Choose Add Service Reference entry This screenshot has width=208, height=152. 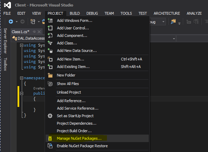click(97, 108)
